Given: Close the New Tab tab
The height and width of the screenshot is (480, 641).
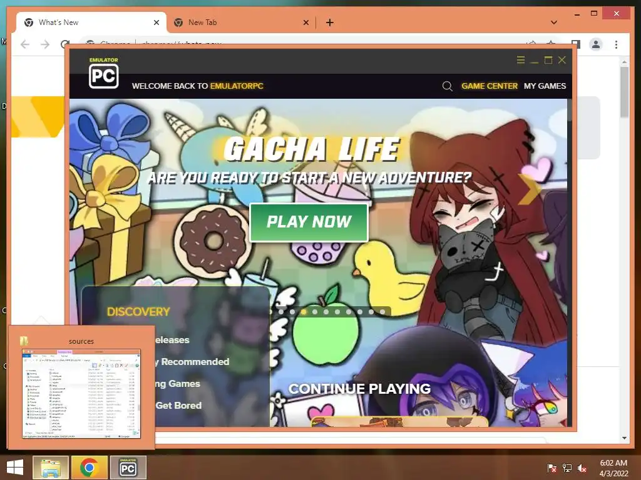Looking at the screenshot, I should tap(305, 22).
